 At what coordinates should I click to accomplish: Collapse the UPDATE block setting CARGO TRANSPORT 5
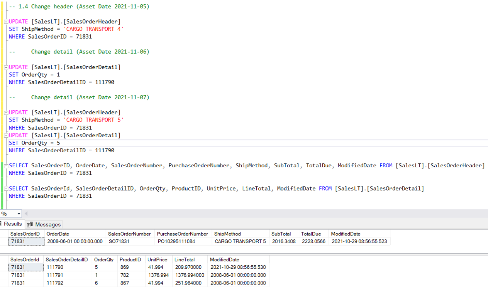point(6,113)
